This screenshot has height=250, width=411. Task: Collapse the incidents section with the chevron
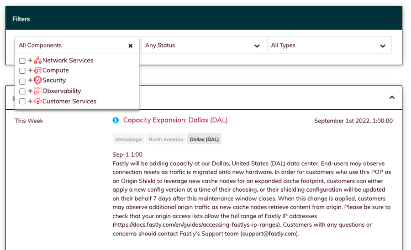(x=392, y=97)
